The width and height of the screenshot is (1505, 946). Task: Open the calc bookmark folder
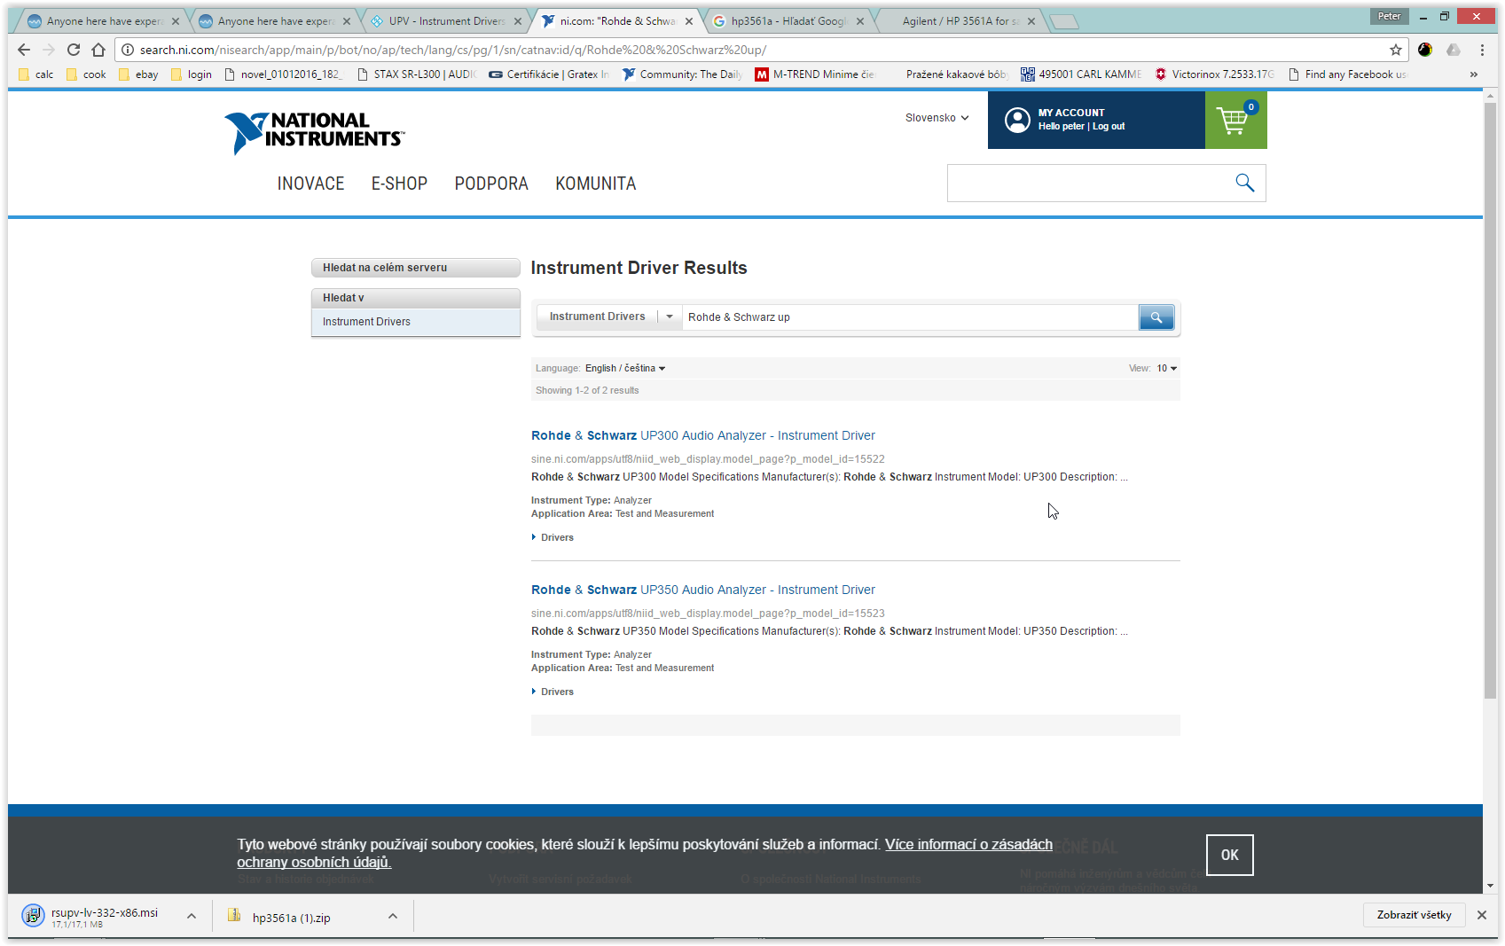pyautogui.click(x=36, y=74)
